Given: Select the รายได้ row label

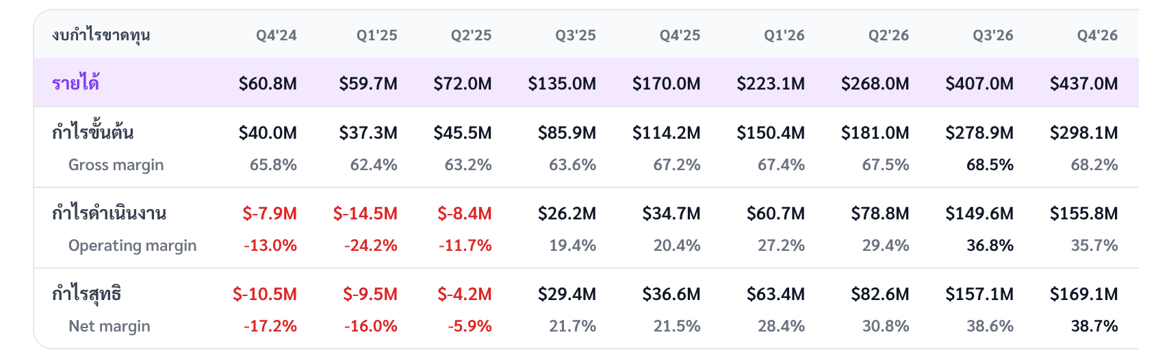Looking at the screenshot, I should (76, 83).
